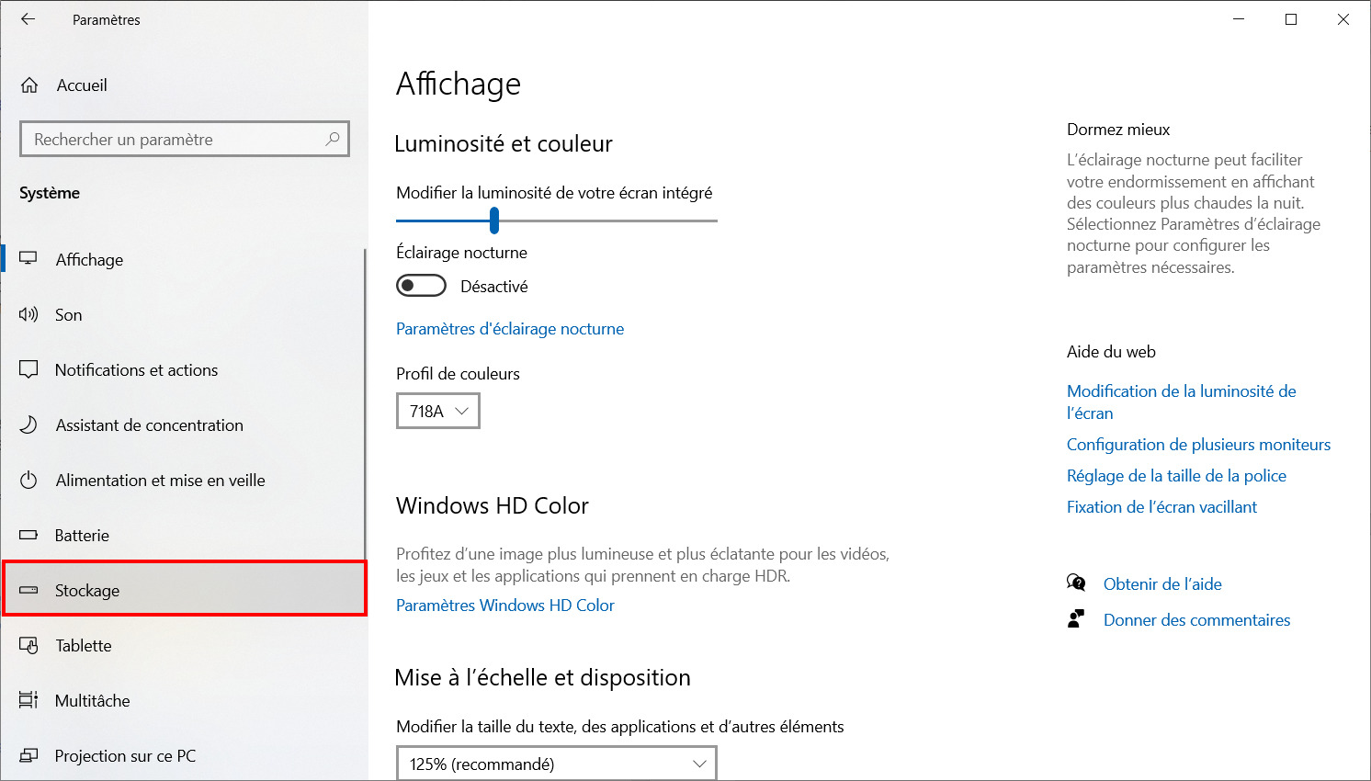Click the brightness slider handle
The image size is (1371, 781).
pos(494,221)
